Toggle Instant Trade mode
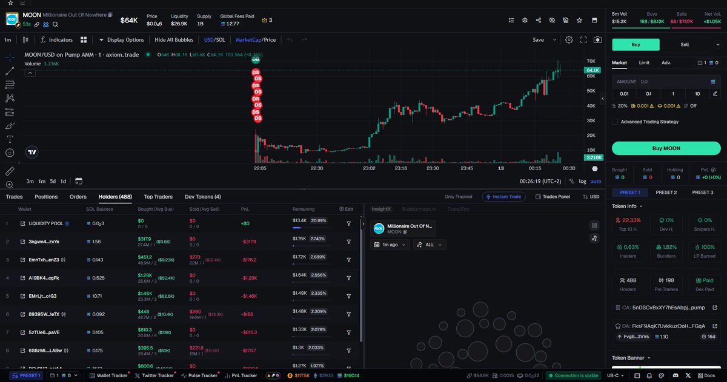727x382 pixels. point(504,197)
